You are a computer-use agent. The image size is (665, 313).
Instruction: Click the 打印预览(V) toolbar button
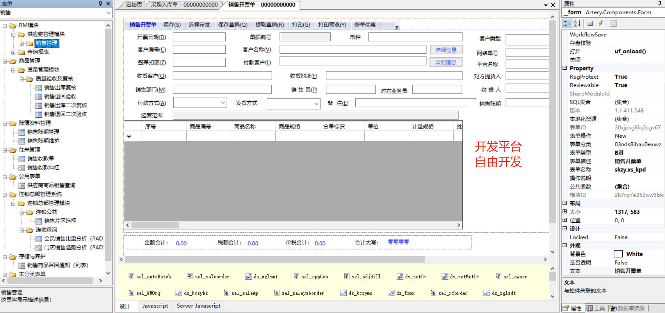[332, 25]
